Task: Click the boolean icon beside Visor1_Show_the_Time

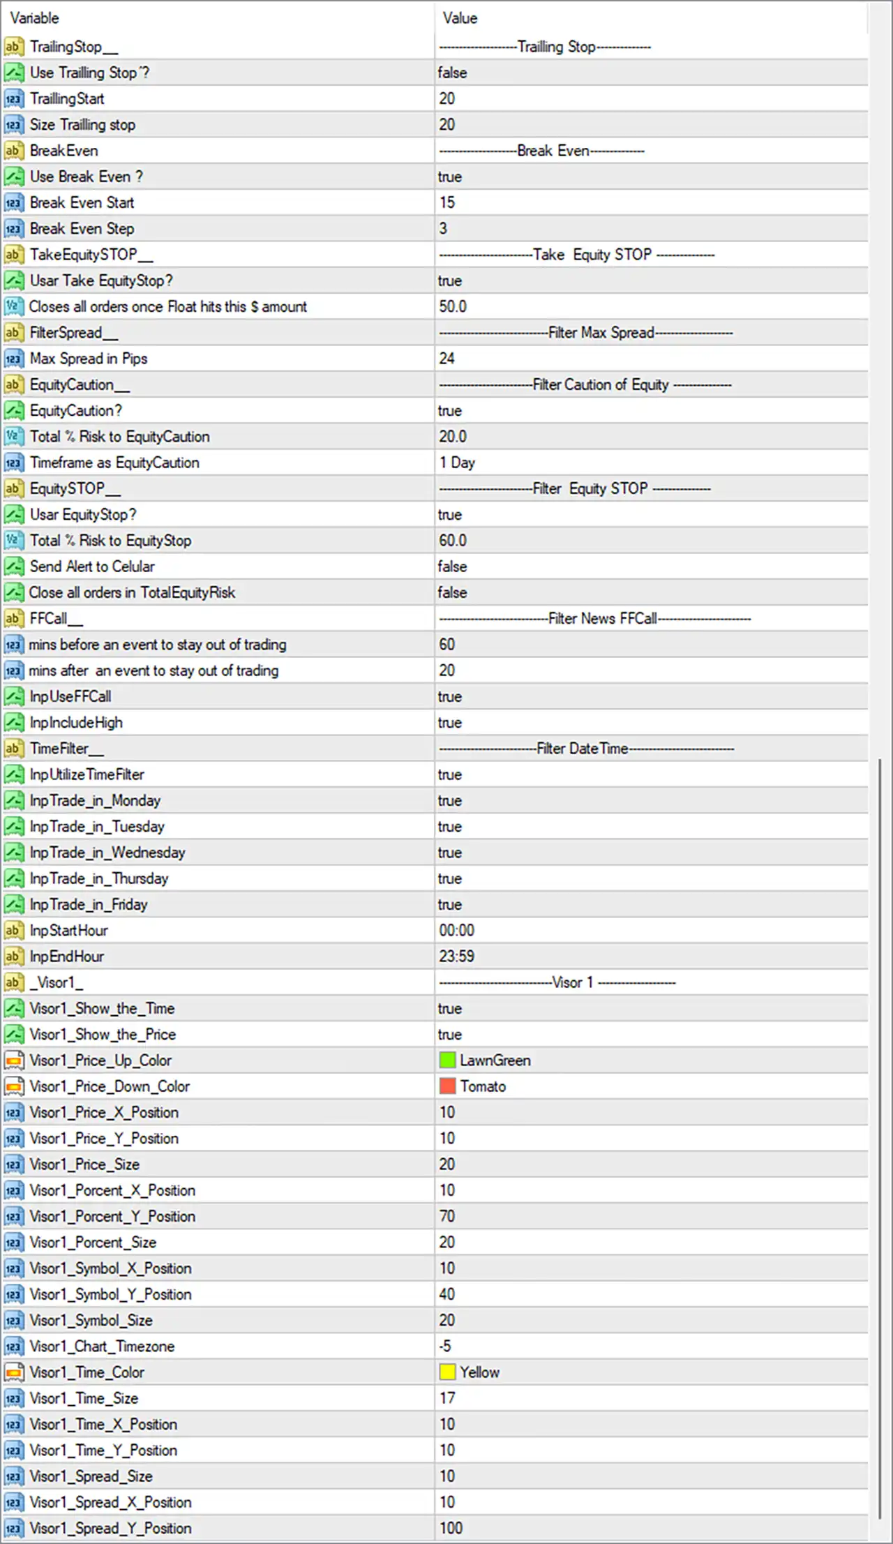Action: tap(13, 1008)
